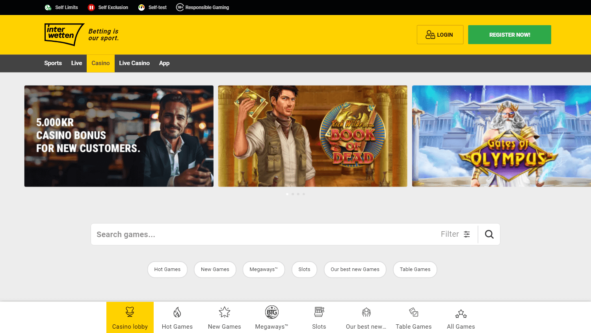Click the LOGIN button label
Viewport: 591px width, 333px height.
tap(445, 35)
